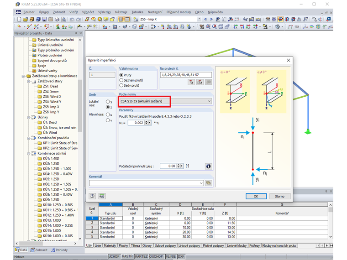Close the Upravit imperfekci dialog with X
This screenshot has height=260, width=347.
[x=289, y=60]
